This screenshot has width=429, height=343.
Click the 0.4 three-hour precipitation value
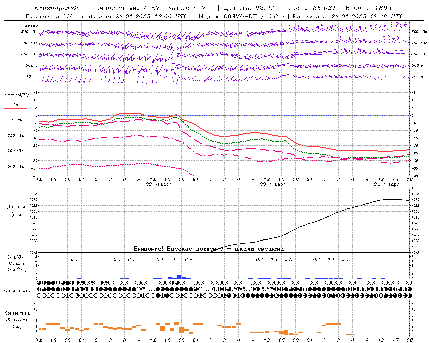(189, 260)
